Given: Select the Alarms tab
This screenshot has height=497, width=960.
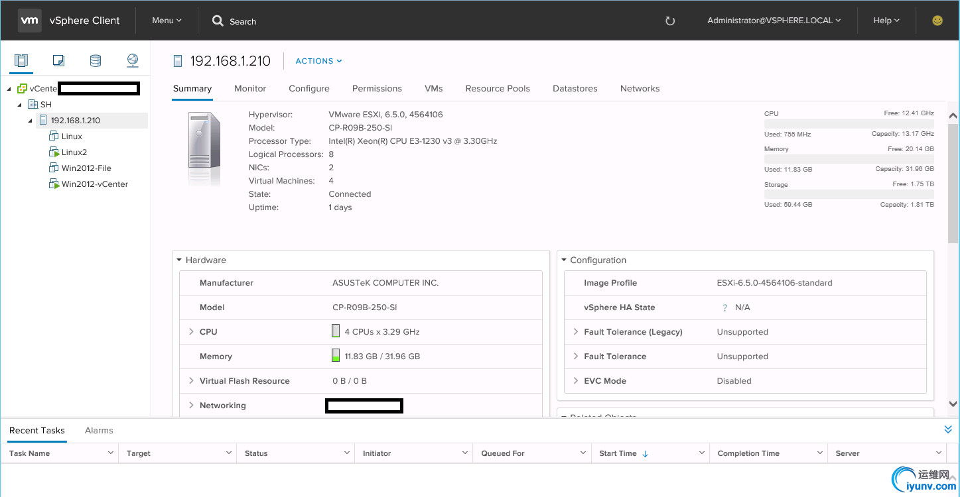Looking at the screenshot, I should pyautogui.click(x=99, y=431).
